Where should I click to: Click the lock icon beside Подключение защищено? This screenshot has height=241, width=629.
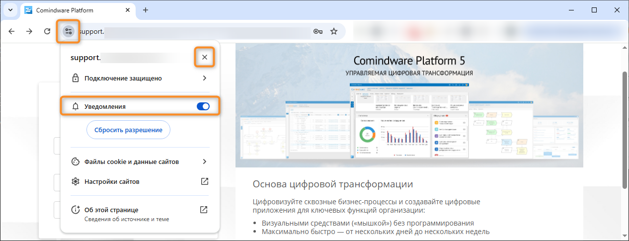tap(76, 78)
